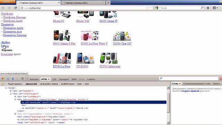The height and width of the screenshot is (125, 222).
Task: Open the Планшеты category link
Action: tap(7, 25)
